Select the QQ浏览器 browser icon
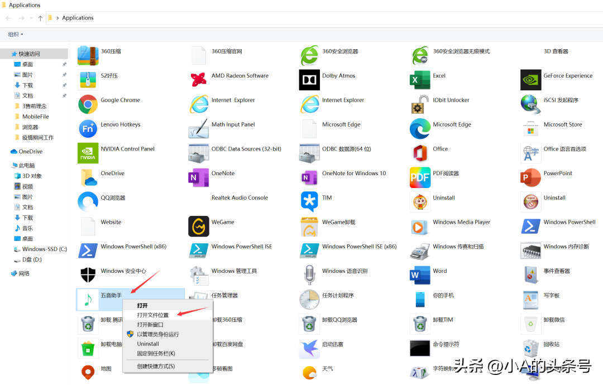 88,202
